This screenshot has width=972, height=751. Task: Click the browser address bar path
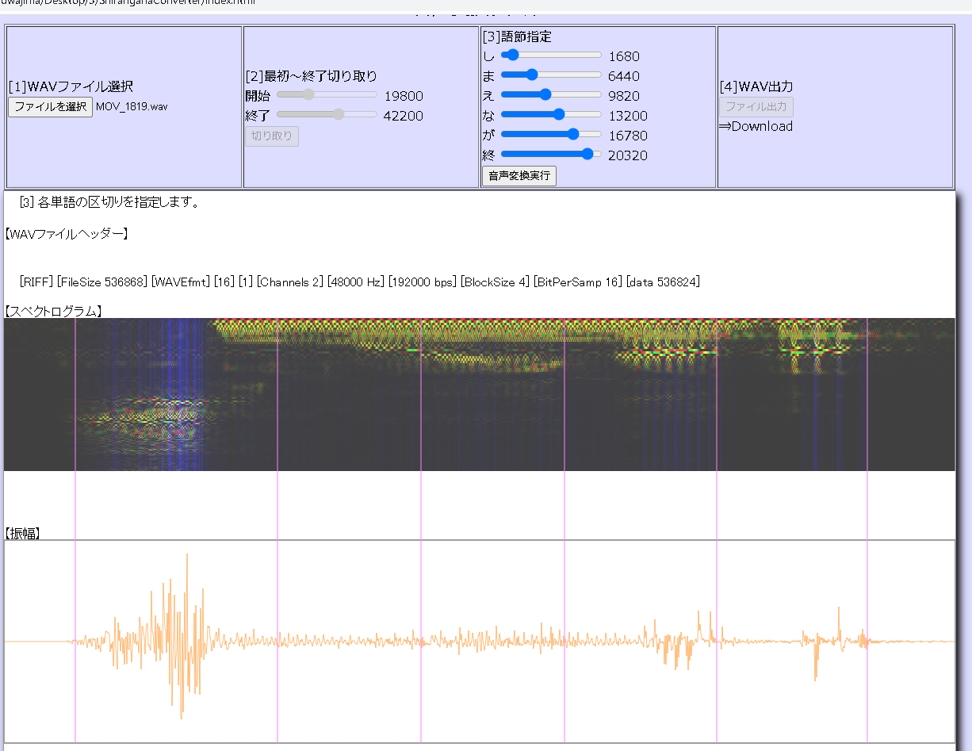pos(127,2)
